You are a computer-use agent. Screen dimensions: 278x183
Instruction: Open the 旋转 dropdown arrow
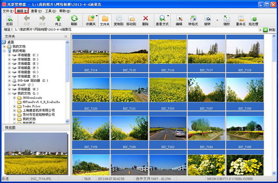[217, 20]
